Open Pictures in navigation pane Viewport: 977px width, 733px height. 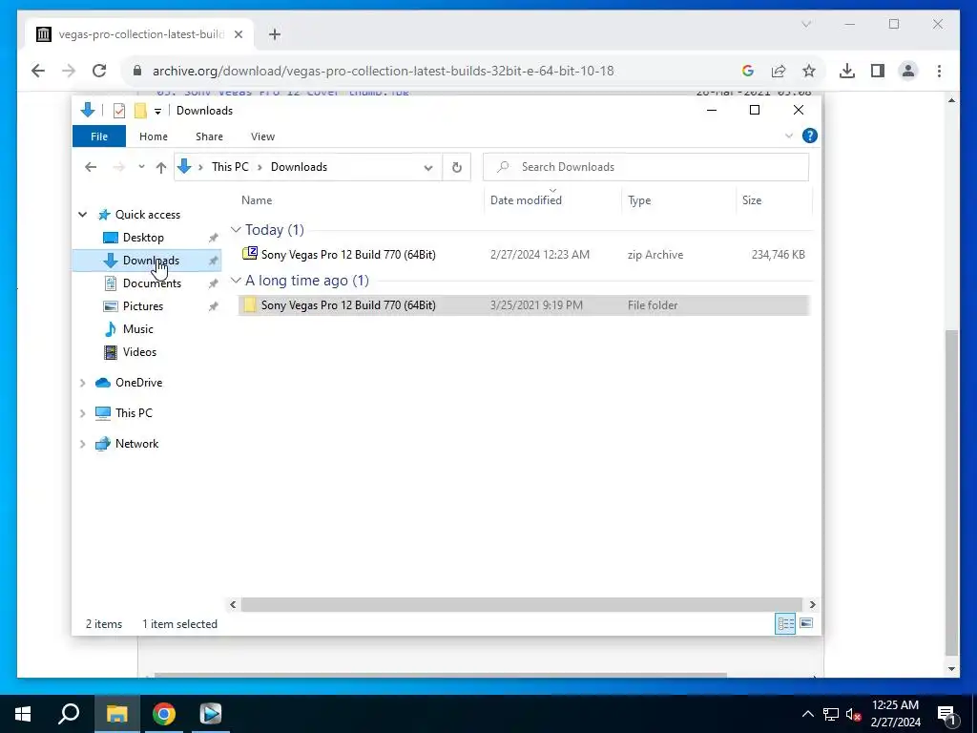(143, 306)
